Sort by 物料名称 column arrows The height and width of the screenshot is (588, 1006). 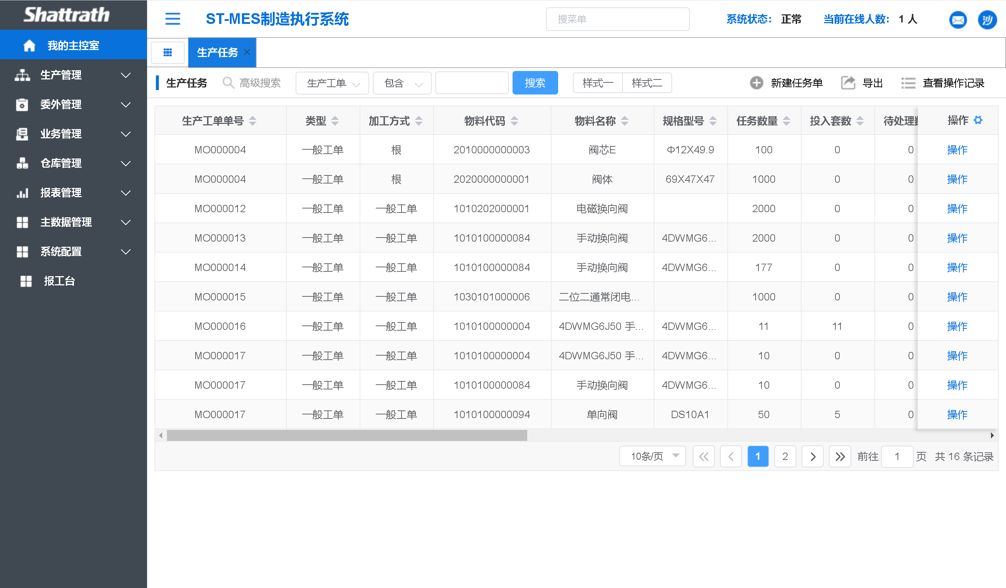(x=625, y=121)
